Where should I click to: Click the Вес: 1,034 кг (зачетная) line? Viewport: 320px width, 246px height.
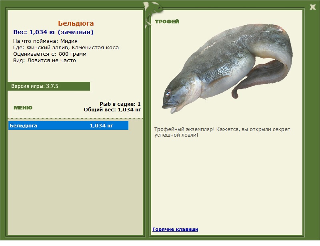(53, 32)
